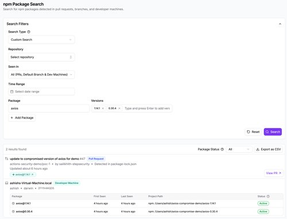This screenshot has height=219, width=287.
Task: Click the Status column help icon
Action: coord(268,197)
